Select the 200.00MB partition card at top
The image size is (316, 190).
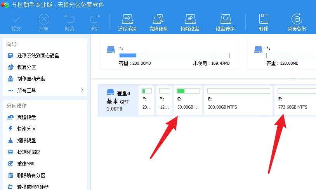point(169,54)
